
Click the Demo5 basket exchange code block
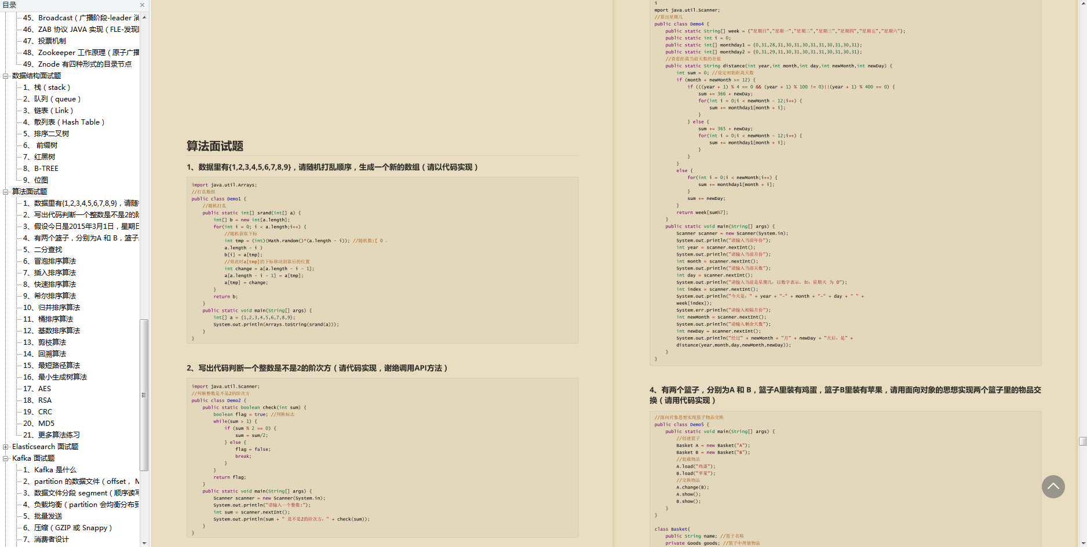point(845,479)
